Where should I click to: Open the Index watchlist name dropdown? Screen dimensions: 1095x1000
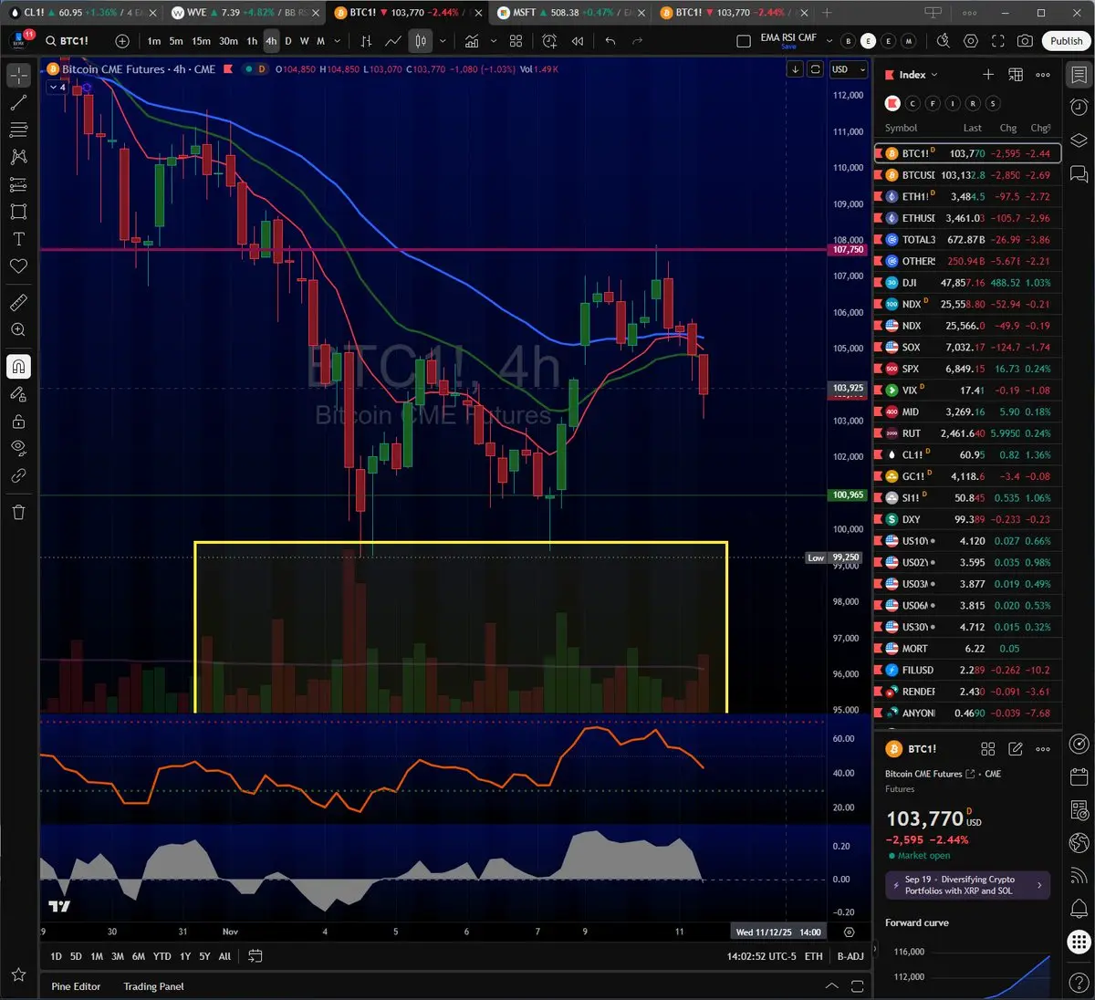(x=918, y=75)
